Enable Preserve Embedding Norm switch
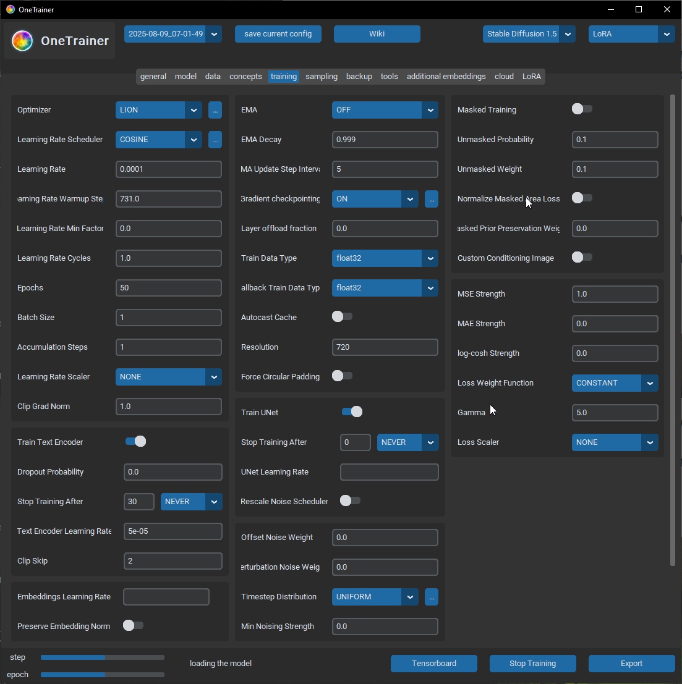682x684 pixels. [x=133, y=625]
